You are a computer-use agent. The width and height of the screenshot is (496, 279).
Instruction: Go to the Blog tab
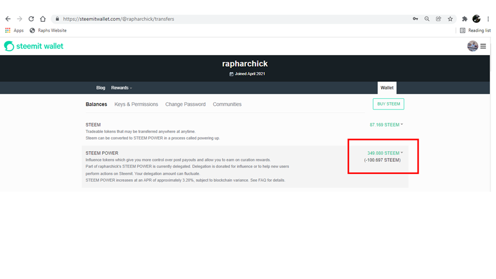101,88
